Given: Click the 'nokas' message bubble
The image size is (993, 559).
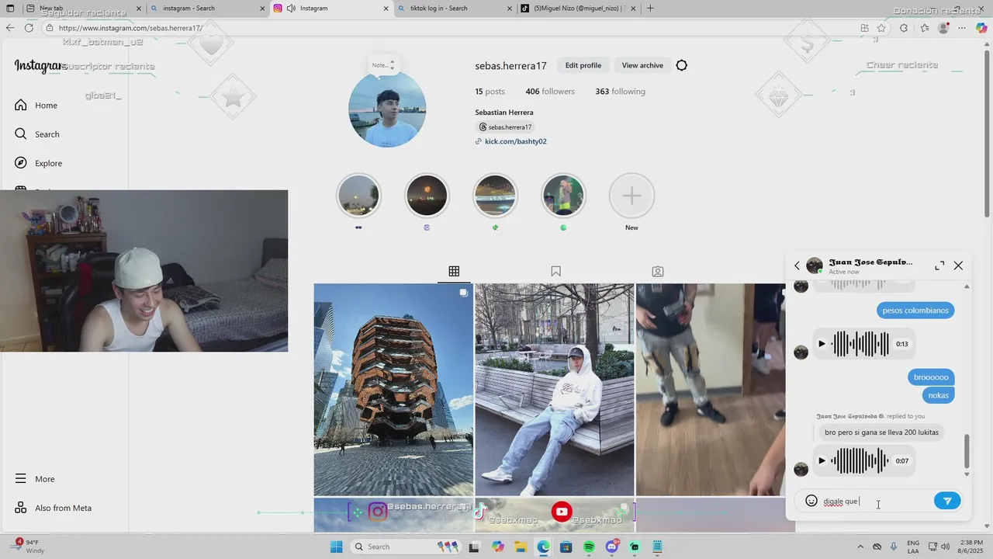Looking at the screenshot, I should pyautogui.click(x=938, y=395).
